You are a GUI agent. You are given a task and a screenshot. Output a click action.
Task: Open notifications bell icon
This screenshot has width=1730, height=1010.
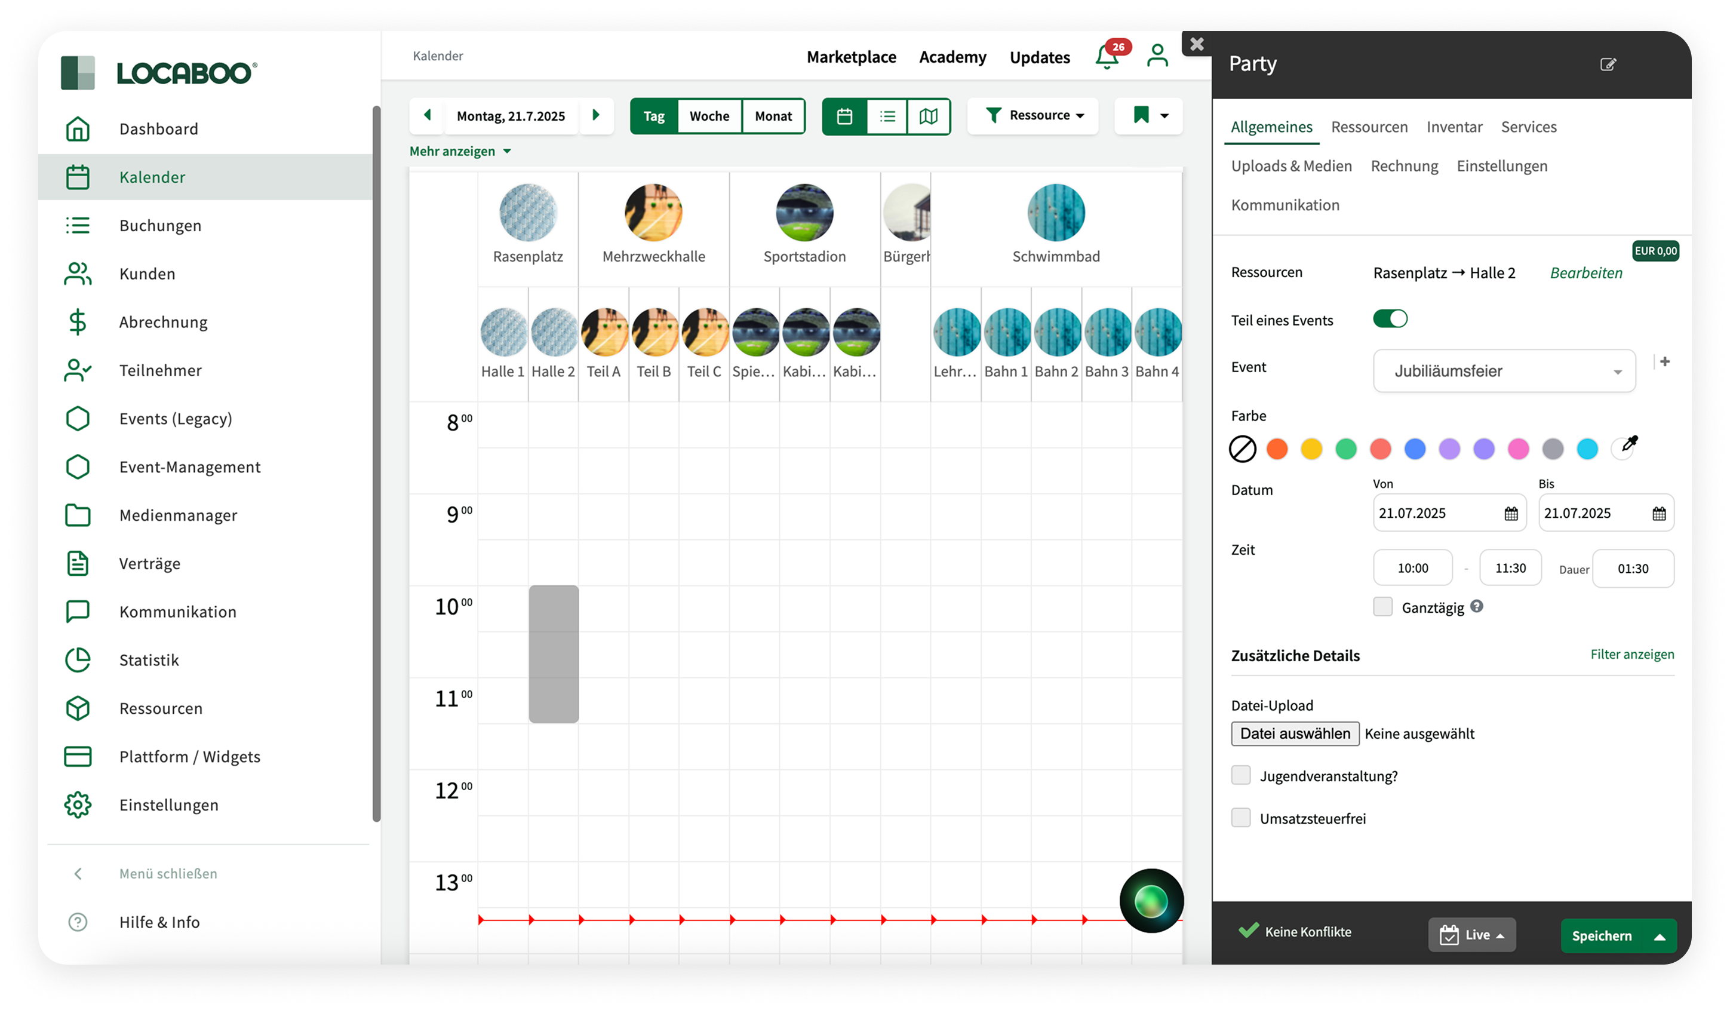1107,57
